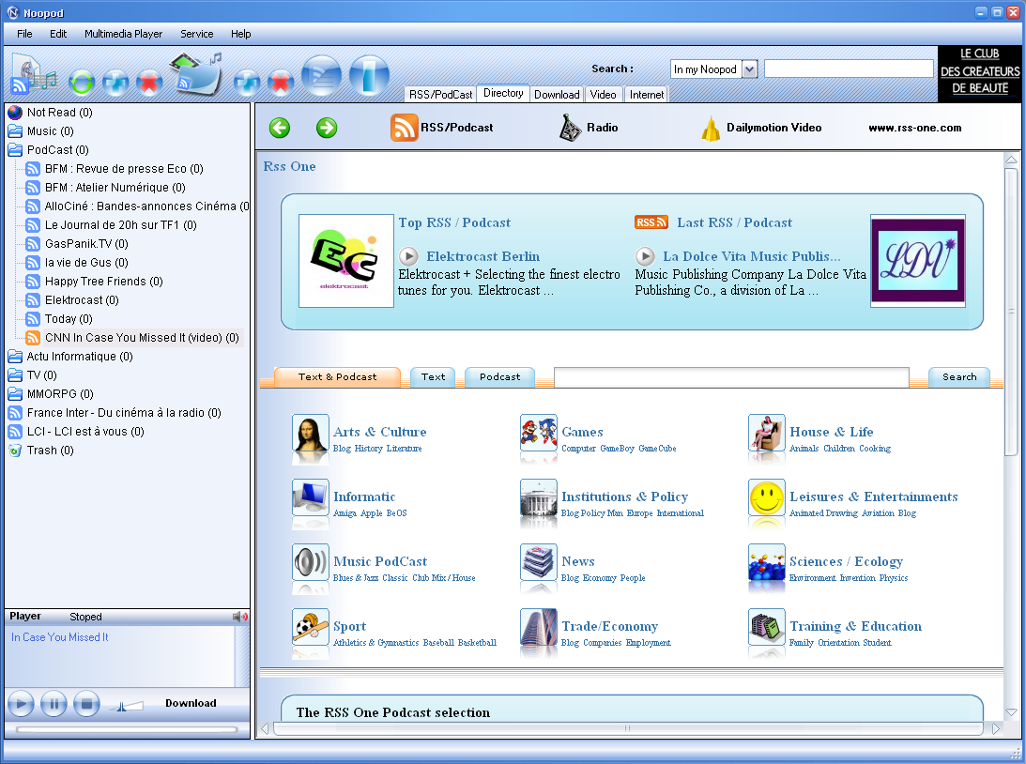Click the round blue info toolbar icon
Image resolution: width=1026 pixels, height=764 pixels.
(x=369, y=76)
